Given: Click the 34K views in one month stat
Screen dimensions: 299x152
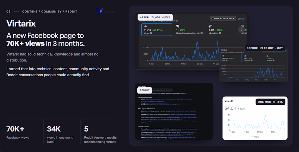Looking at the screenshot, I should pyautogui.click(x=61, y=134).
